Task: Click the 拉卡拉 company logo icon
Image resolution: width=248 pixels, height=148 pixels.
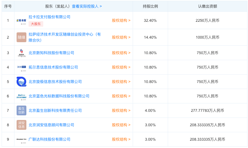Action: pos(21,20)
